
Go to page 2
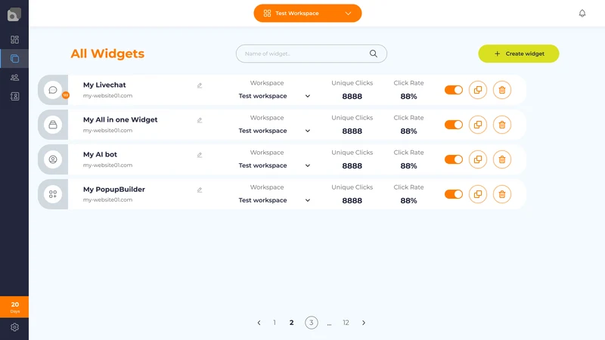pyautogui.click(x=291, y=323)
